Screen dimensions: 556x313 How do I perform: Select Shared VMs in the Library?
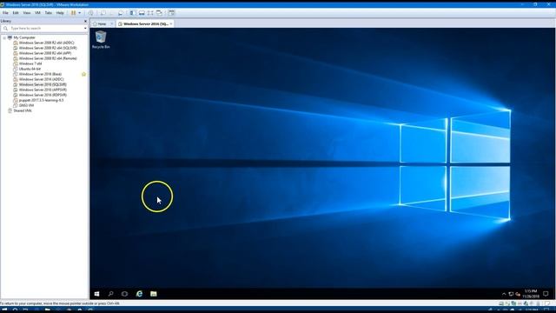point(23,110)
